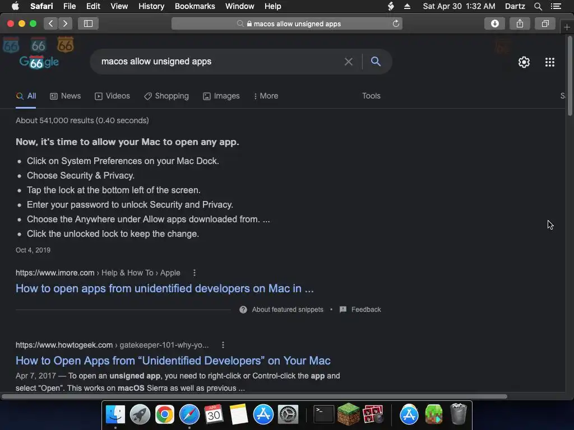The height and width of the screenshot is (430, 574).
Task: Toggle the Safari sidebar button
Action: coord(88,24)
